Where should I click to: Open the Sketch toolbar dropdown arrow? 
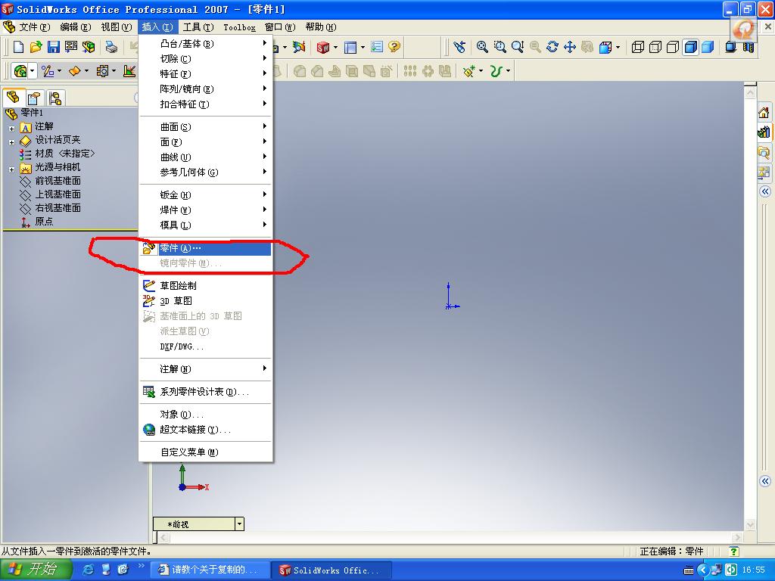click(59, 71)
